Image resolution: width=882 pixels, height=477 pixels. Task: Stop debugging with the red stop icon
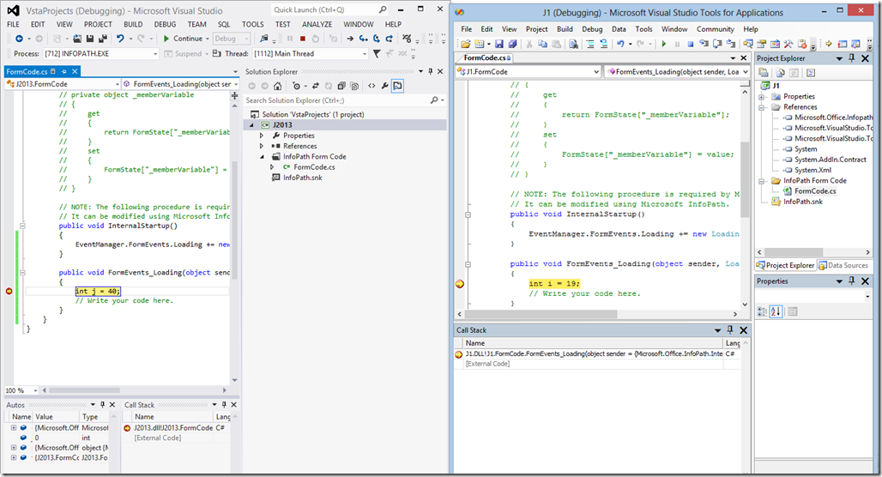click(x=302, y=39)
